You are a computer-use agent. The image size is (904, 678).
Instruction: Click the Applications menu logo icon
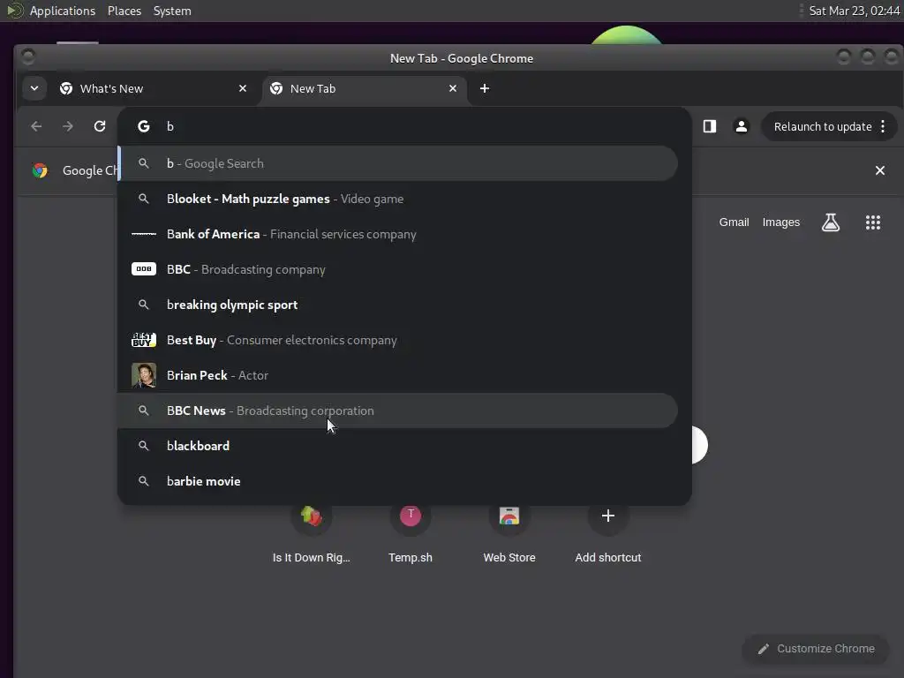tap(16, 11)
